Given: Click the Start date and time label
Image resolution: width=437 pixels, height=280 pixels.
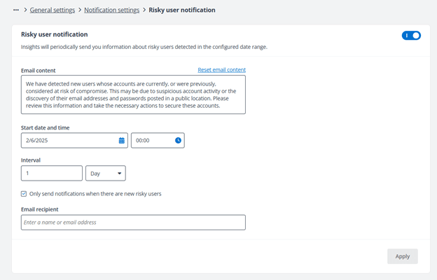Looking at the screenshot, I should point(45,127).
